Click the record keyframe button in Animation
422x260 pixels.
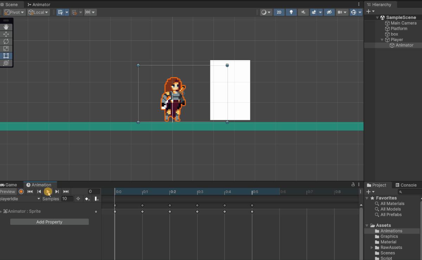pyautogui.click(x=21, y=191)
